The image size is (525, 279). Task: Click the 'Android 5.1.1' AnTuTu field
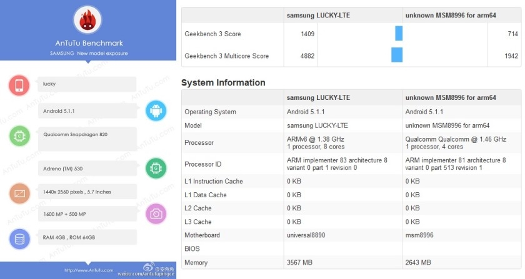click(x=87, y=111)
